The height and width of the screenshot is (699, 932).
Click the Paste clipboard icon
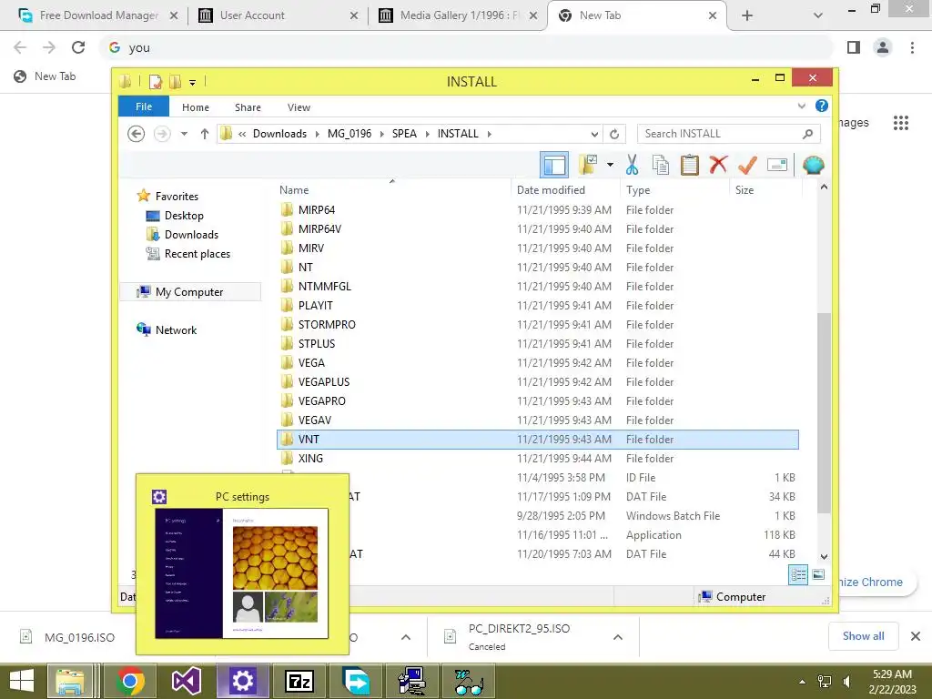point(690,165)
